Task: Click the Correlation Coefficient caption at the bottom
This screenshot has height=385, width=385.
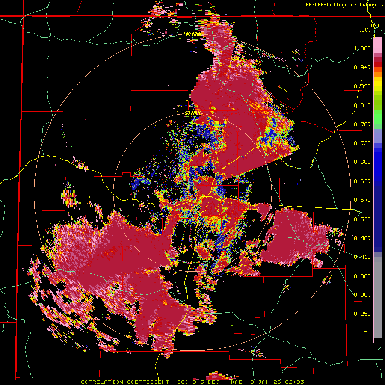Action: tap(192, 382)
